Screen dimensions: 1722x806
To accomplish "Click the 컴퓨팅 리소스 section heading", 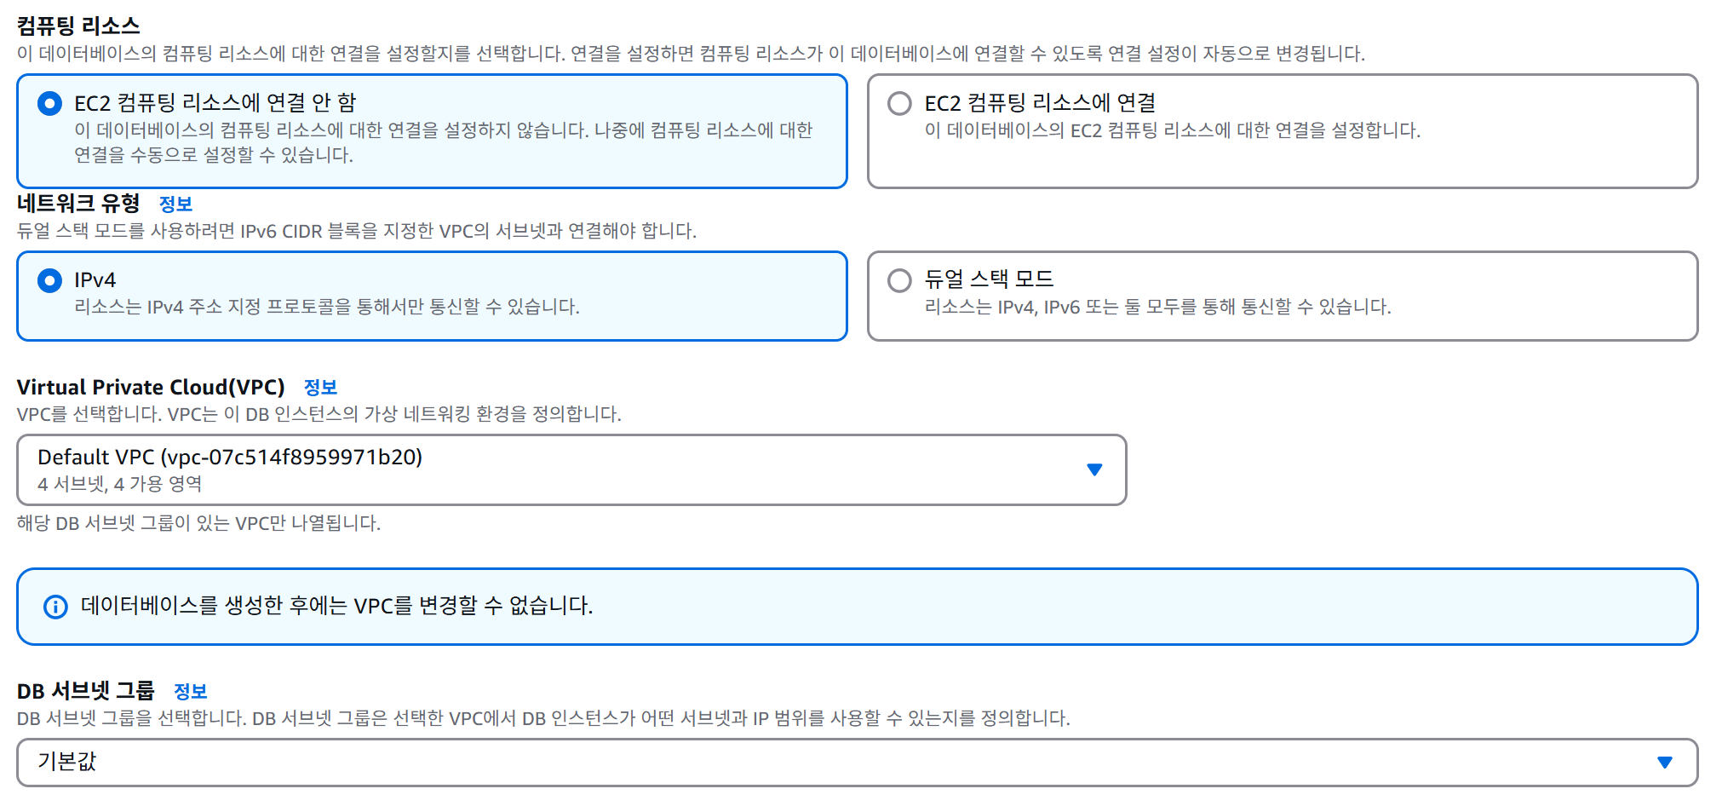I will (78, 26).
